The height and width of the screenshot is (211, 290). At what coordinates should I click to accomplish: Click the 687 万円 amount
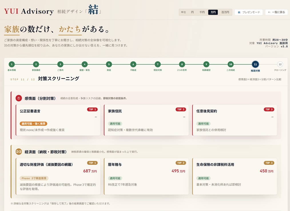tap(90, 171)
